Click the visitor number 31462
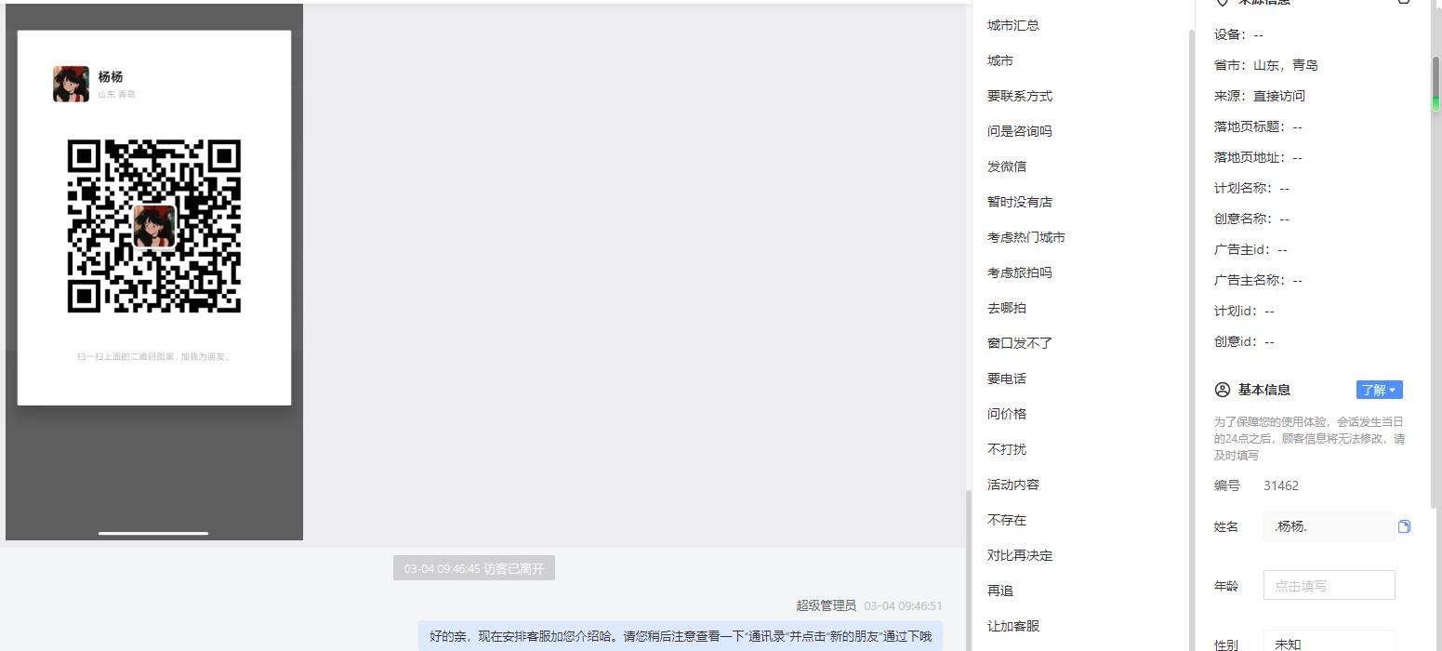This screenshot has width=1442, height=651. pyautogui.click(x=1281, y=485)
